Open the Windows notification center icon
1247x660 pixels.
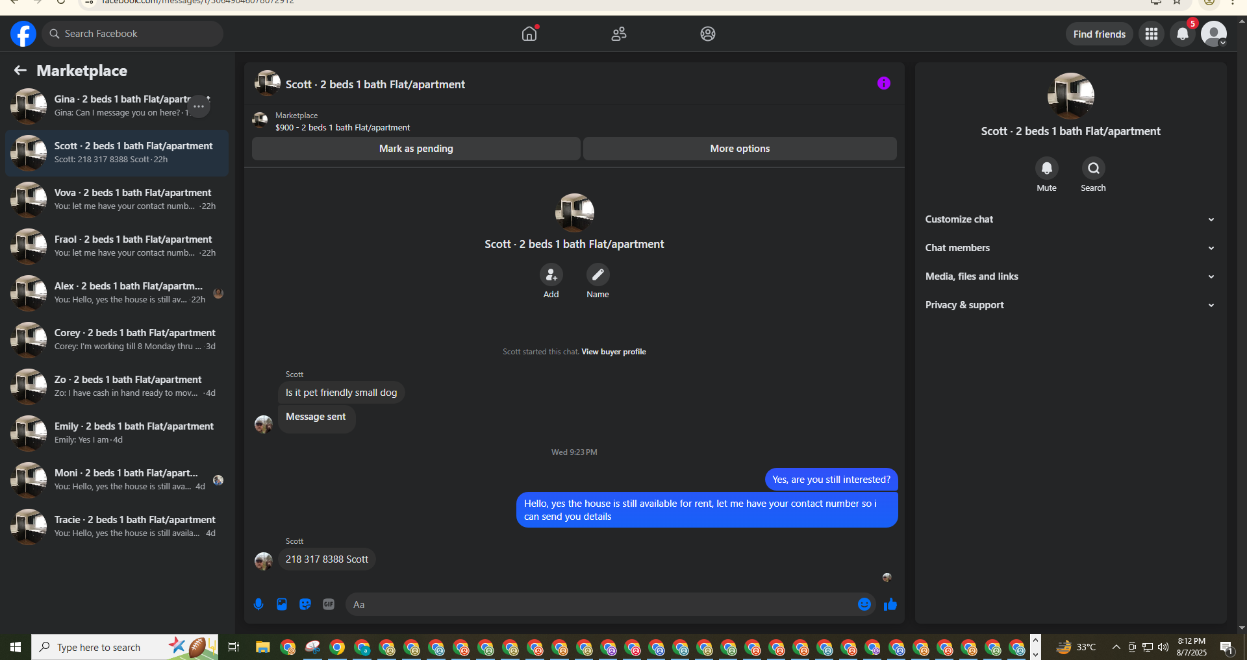click(x=1227, y=647)
